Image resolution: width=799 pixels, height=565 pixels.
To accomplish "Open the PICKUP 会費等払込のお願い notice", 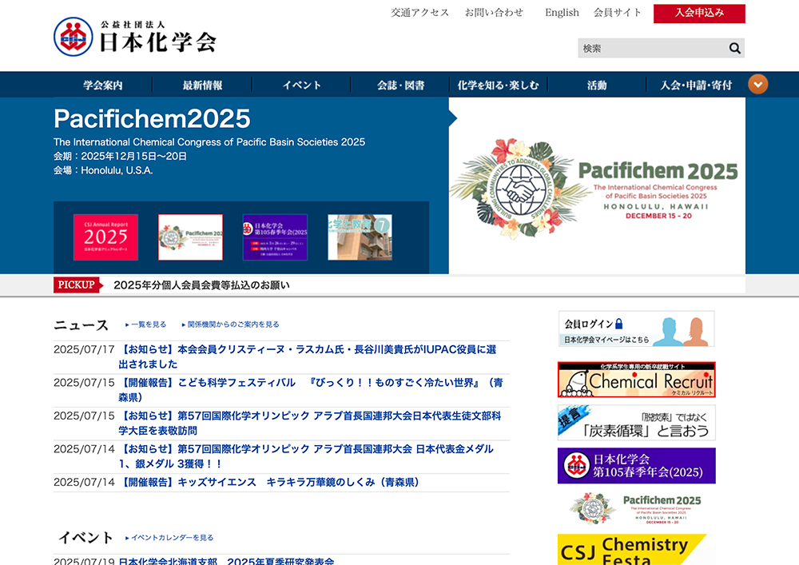I will click(201, 284).
